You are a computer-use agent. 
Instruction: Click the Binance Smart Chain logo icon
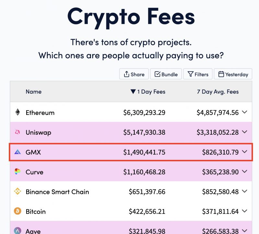coord(17,191)
